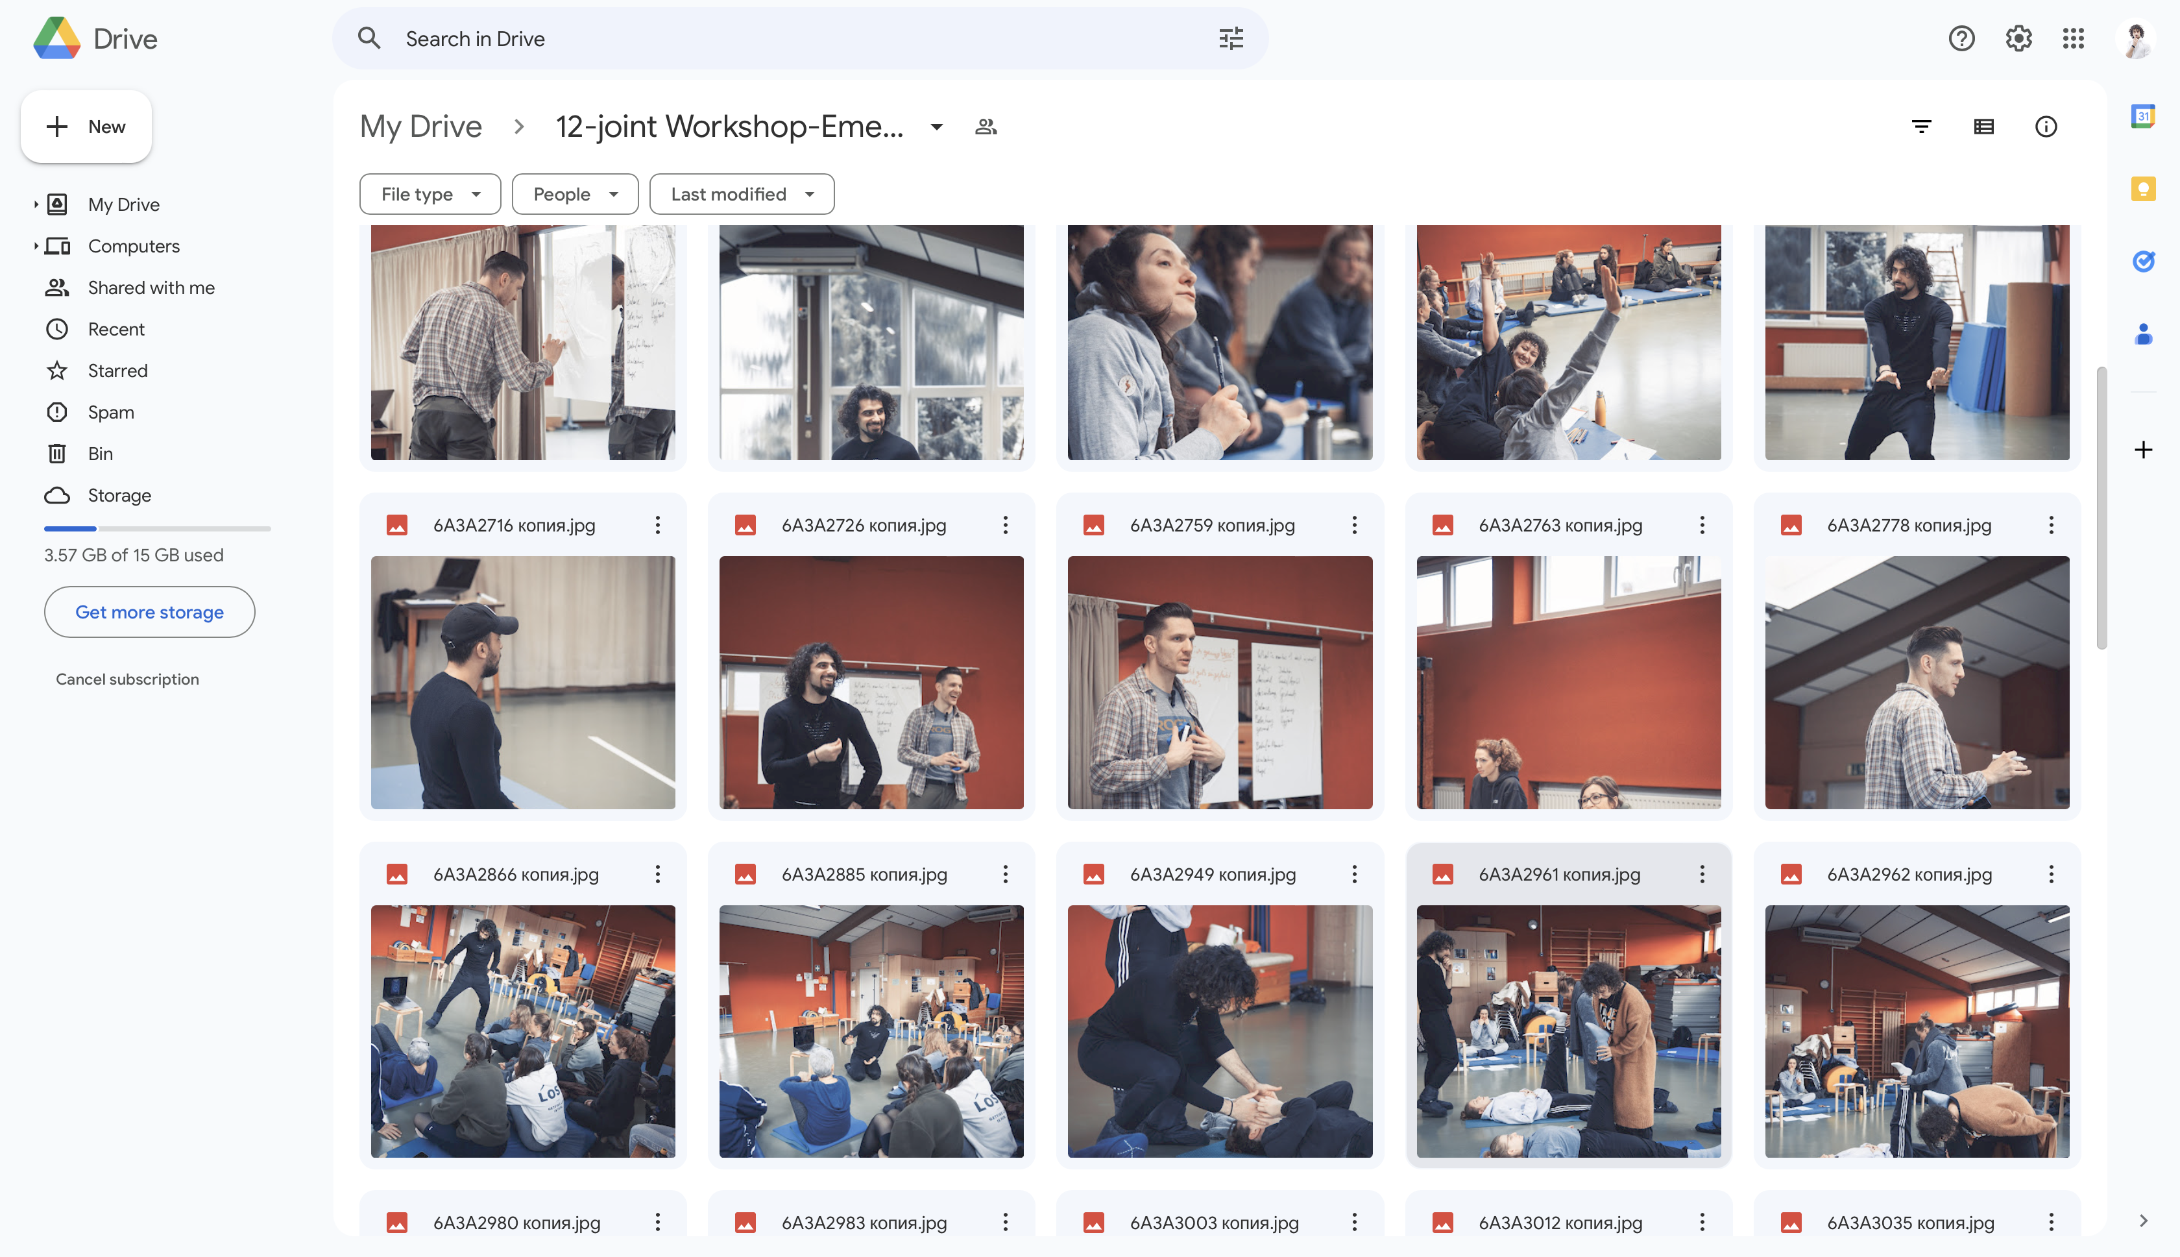Open more options for 6A3A2961 копия.jpg
Viewport: 2180px width, 1257px height.
tap(1702, 873)
